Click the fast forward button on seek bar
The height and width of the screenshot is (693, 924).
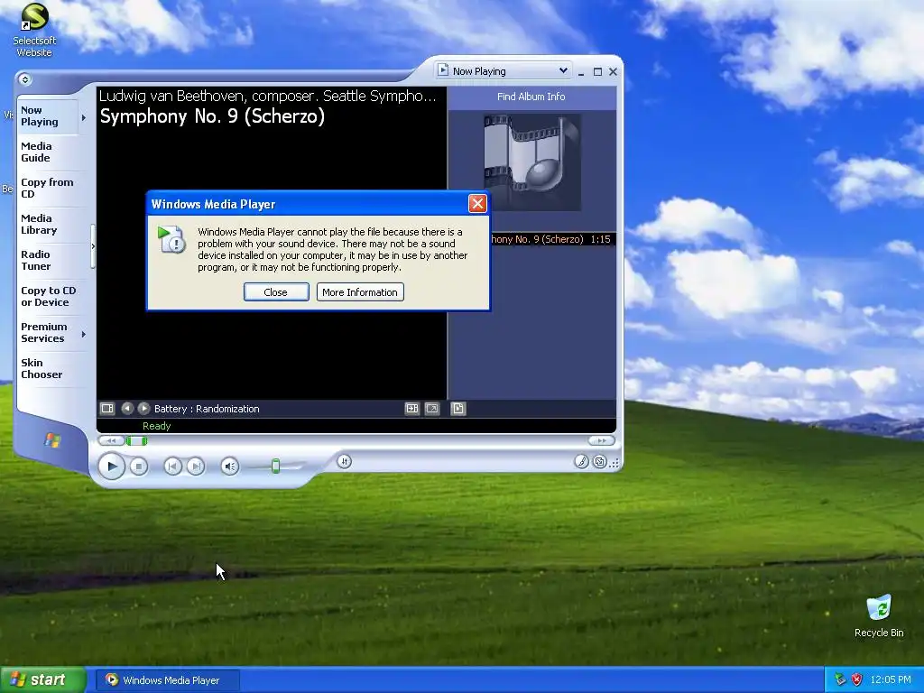(602, 440)
